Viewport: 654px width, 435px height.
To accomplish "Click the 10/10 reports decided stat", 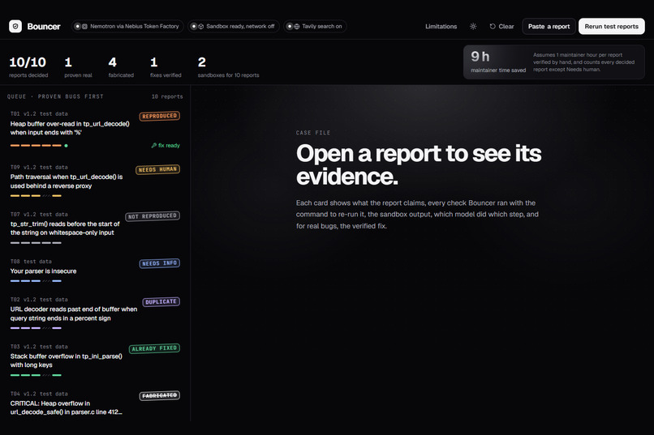I will 28,67.
